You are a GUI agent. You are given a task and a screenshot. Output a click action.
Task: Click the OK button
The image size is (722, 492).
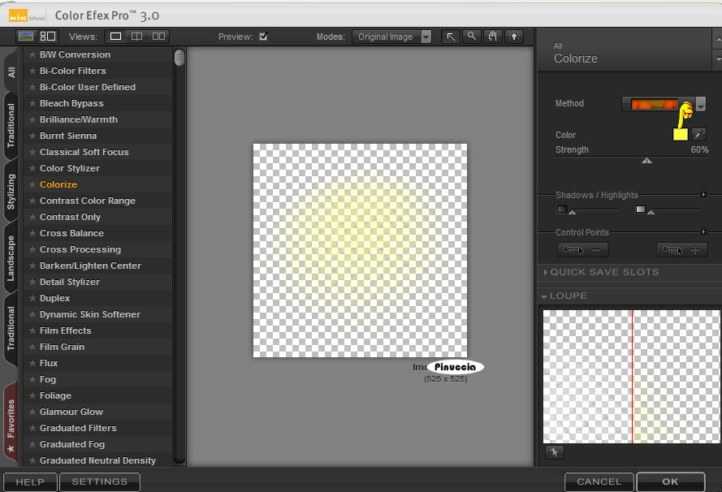tap(671, 481)
